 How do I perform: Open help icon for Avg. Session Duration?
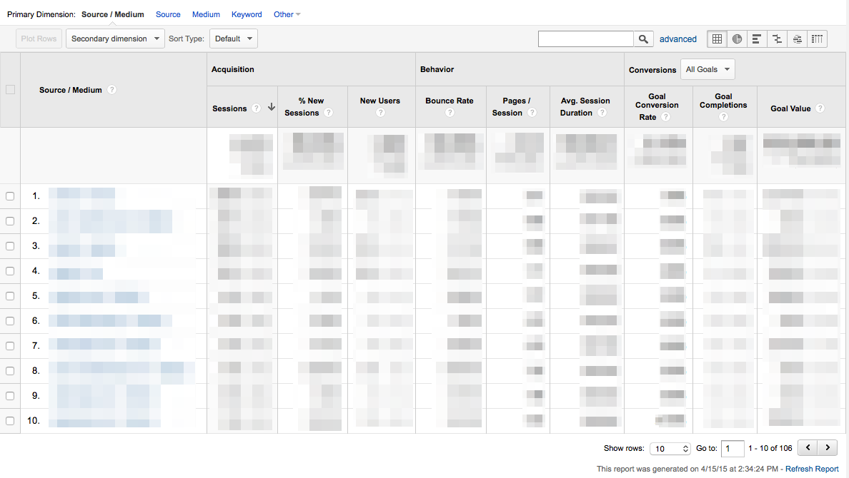602,113
